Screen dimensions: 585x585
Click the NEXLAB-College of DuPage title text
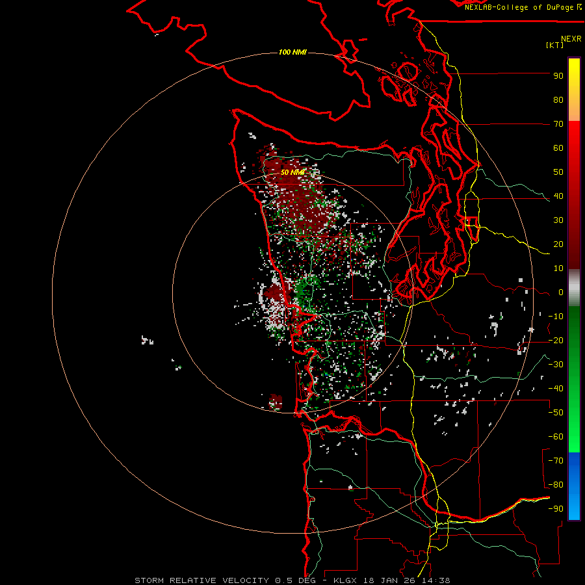pyautogui.click(x=519, y=7)
